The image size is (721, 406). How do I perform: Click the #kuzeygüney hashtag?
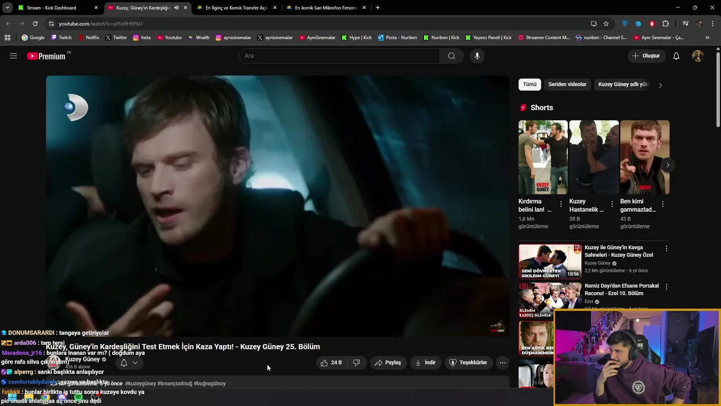pyautogui.click(x=141, y=383)
